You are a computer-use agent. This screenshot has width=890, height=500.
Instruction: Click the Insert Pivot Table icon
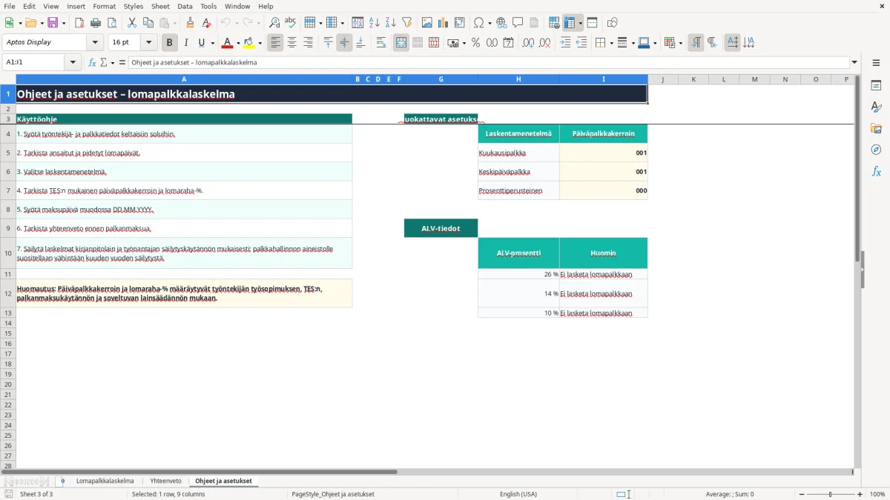pyautogui.click(x=459, y=23)
